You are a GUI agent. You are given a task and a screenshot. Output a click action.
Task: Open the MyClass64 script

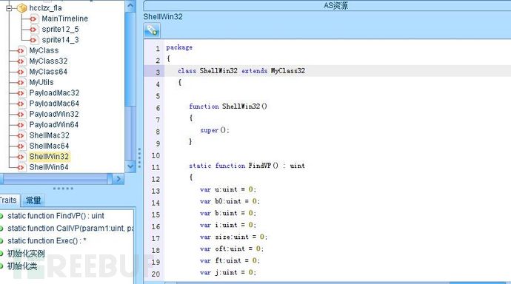click(x=48, y=72)
